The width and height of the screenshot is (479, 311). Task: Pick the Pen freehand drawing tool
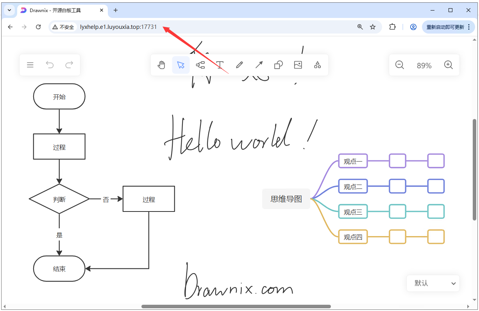(x=239, y=65)
